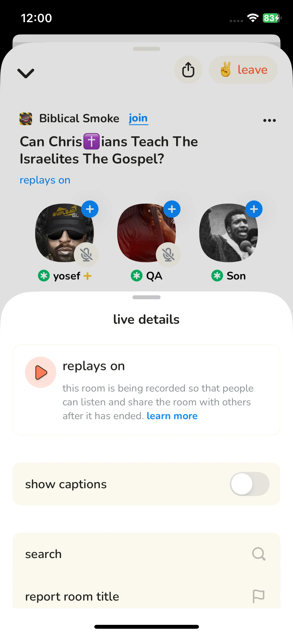Image resolution: width=293 pixels, height=635 pixels.
Task: Tap the search magnifier icon
Action: 259,554
